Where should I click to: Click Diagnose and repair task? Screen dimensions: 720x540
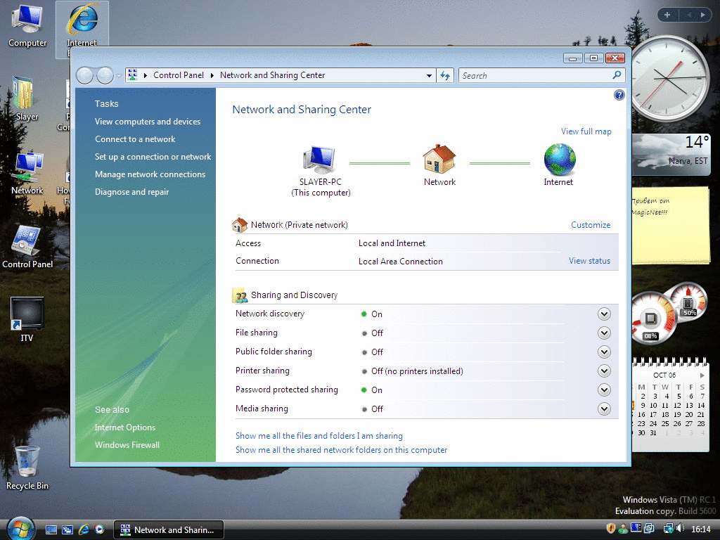(131, 192)
